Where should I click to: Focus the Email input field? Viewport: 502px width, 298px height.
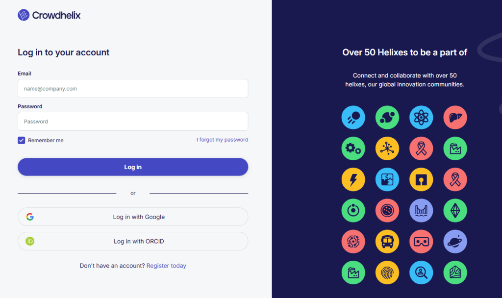pyautogui.click(x=133, y=88)
